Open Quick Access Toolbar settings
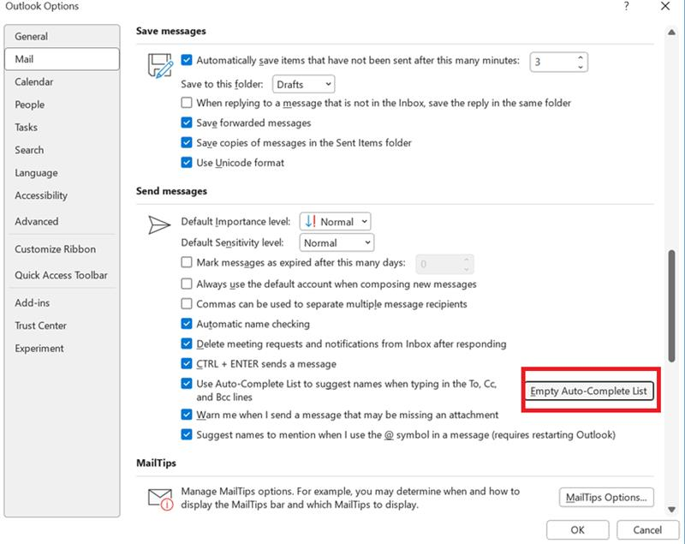 [62, 275]
